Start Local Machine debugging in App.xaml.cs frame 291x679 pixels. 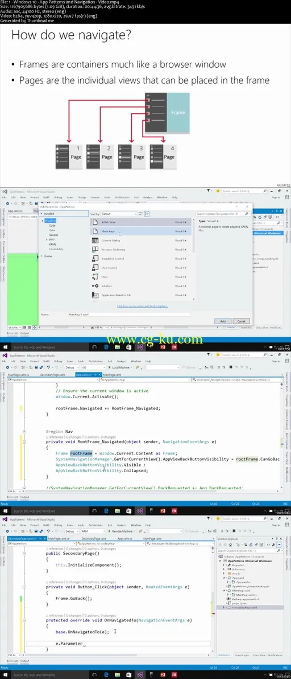(120, 367)
